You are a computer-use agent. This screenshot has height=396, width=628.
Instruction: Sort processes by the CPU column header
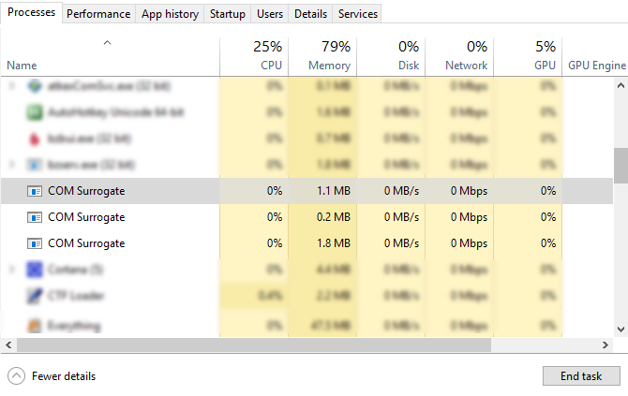[255, 56]
